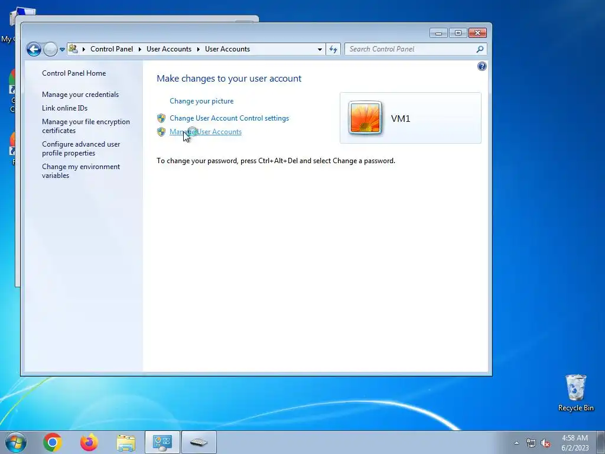Select Control Panel in the breadcrumb

click(x=112, y=49)
